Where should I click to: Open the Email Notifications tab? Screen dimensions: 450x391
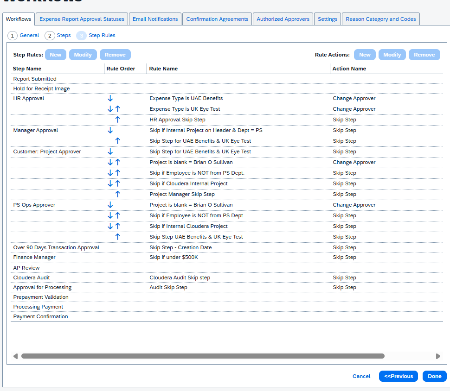[155, 19]
